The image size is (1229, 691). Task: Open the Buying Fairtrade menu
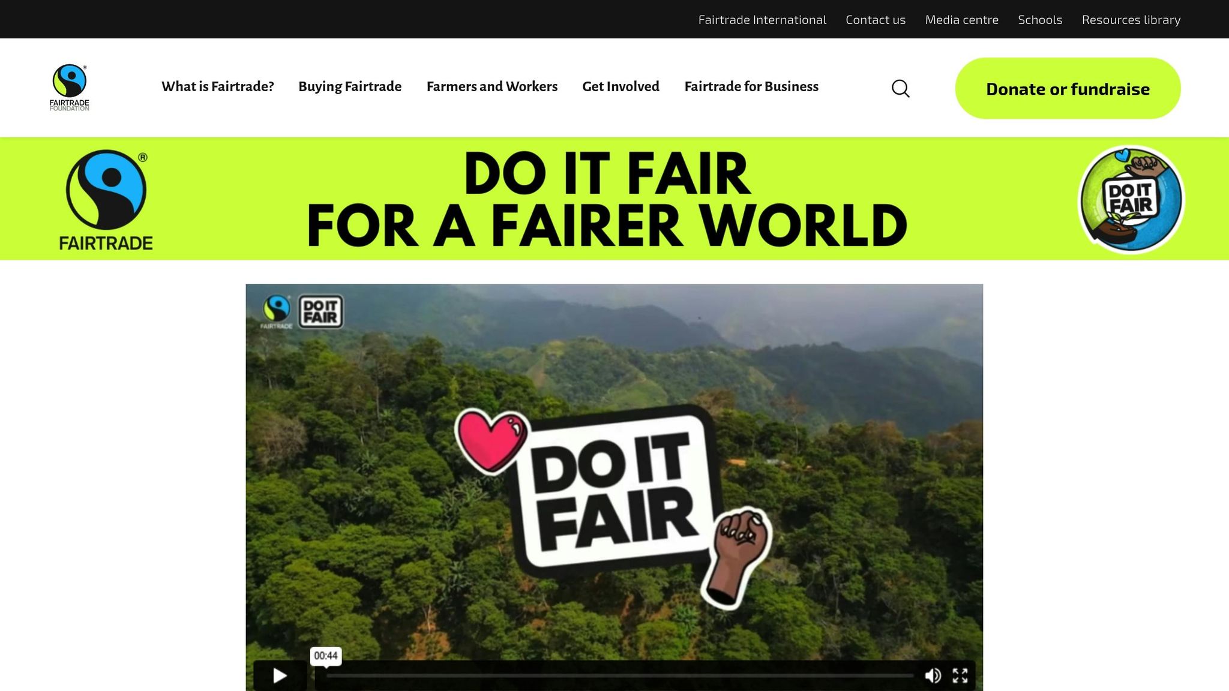click(350, 86)
